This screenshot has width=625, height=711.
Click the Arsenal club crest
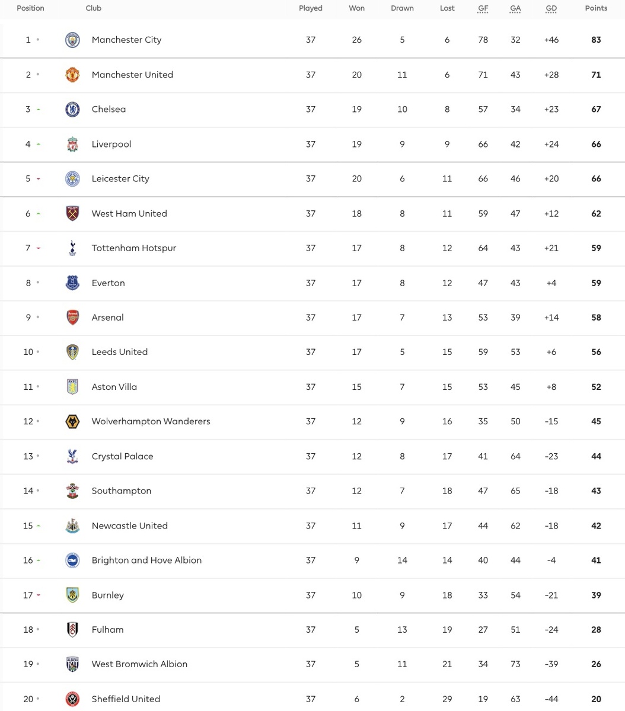click(72, 318)
